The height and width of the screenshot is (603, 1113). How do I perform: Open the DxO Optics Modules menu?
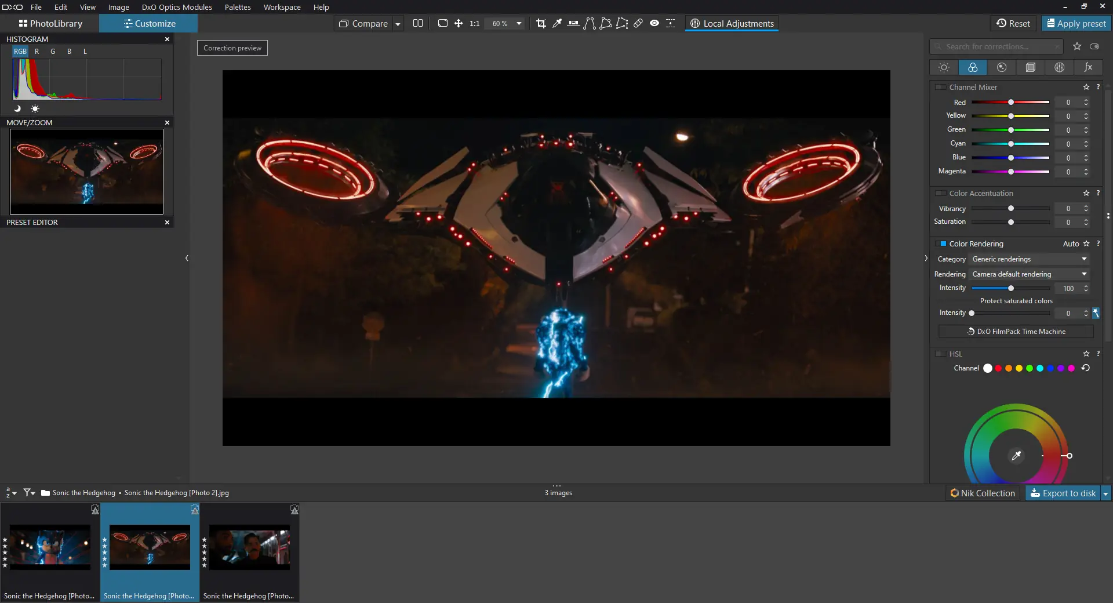coord(177,7)
